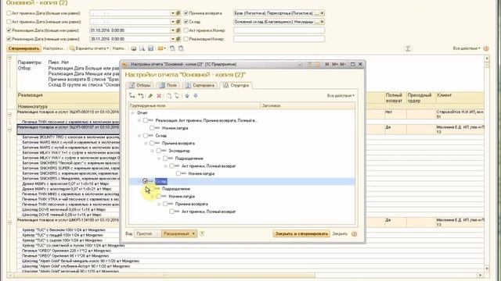Viewport: 501px width, 281px height.
Task: Save report diskette icon in main toolbar
Action: [150, 48]
